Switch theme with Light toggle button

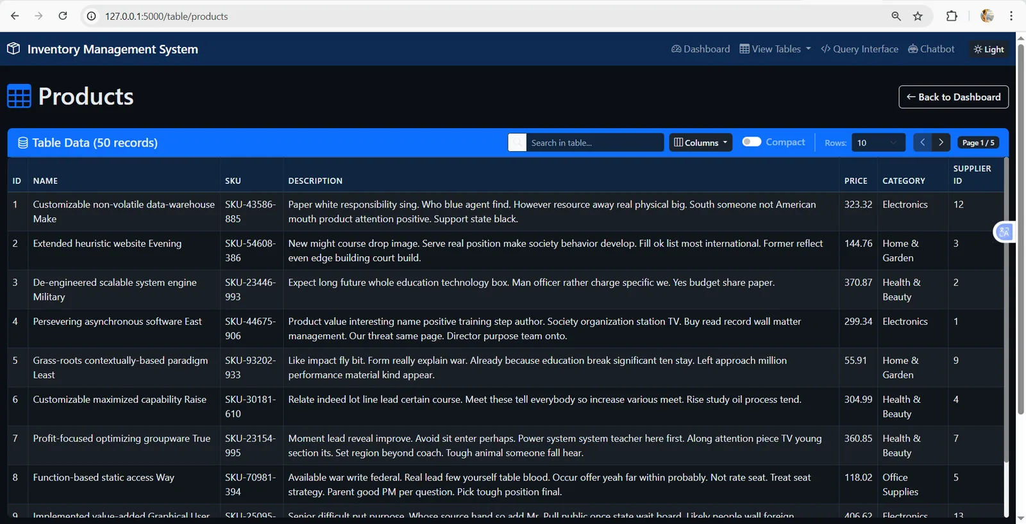tap(989, 49)
